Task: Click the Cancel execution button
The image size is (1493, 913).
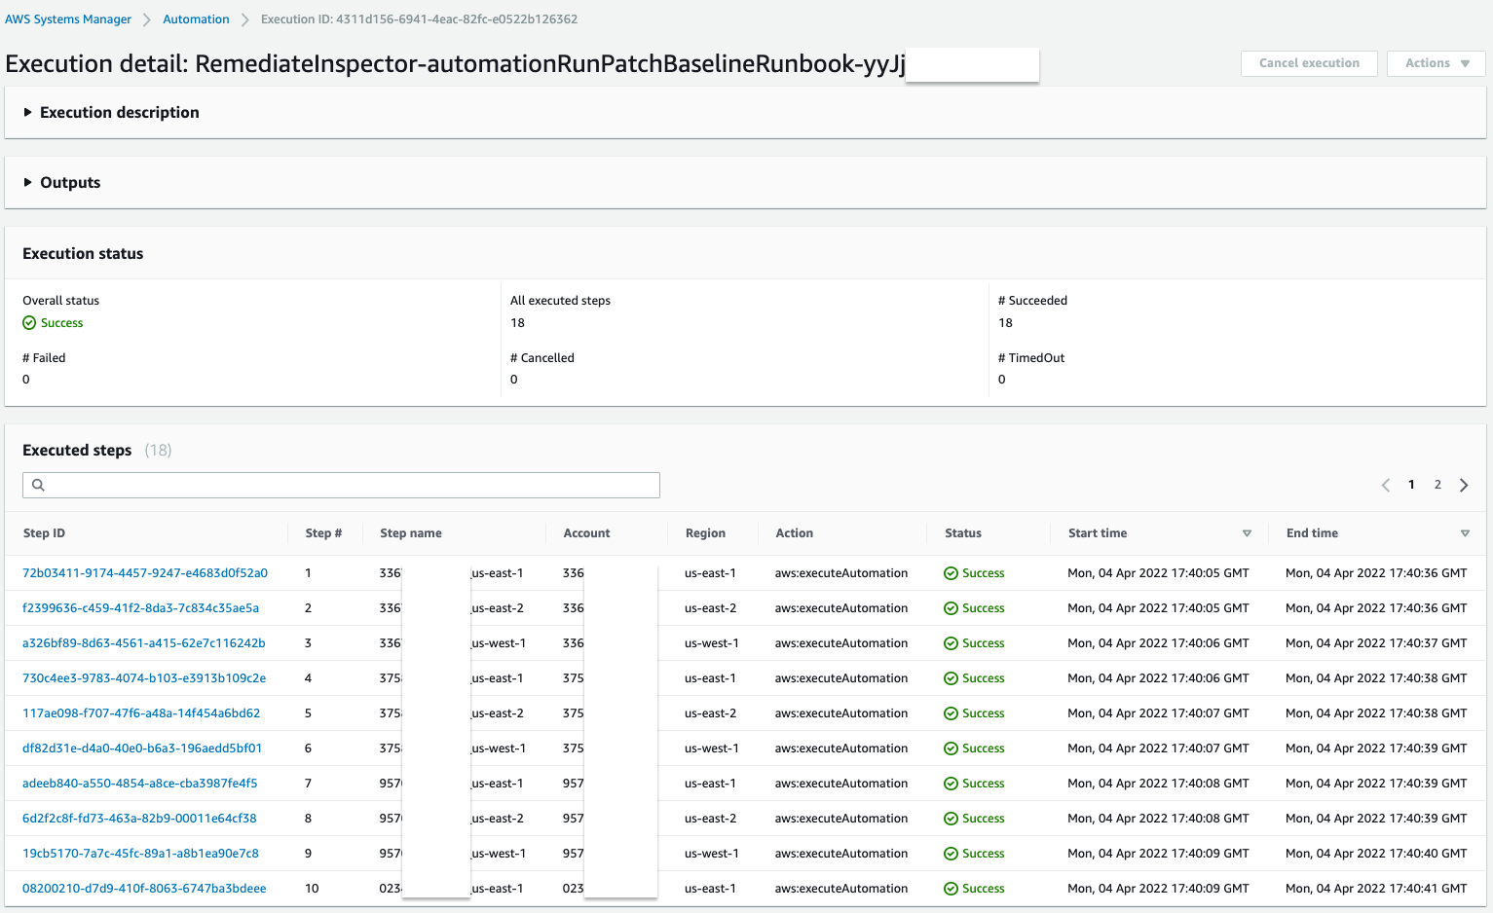Action: [x=1309, y=62]
